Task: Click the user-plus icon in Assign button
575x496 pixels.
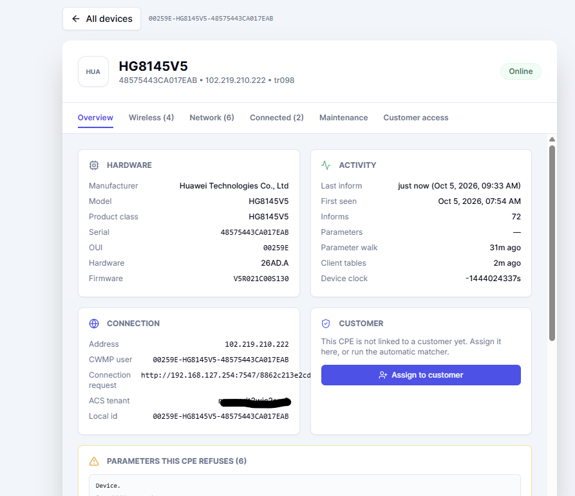Action: [383, 375]
